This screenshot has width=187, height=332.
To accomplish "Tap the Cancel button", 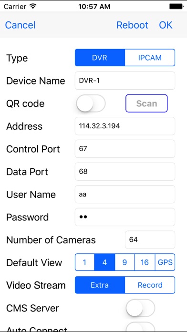I will [x=21, y=25].
